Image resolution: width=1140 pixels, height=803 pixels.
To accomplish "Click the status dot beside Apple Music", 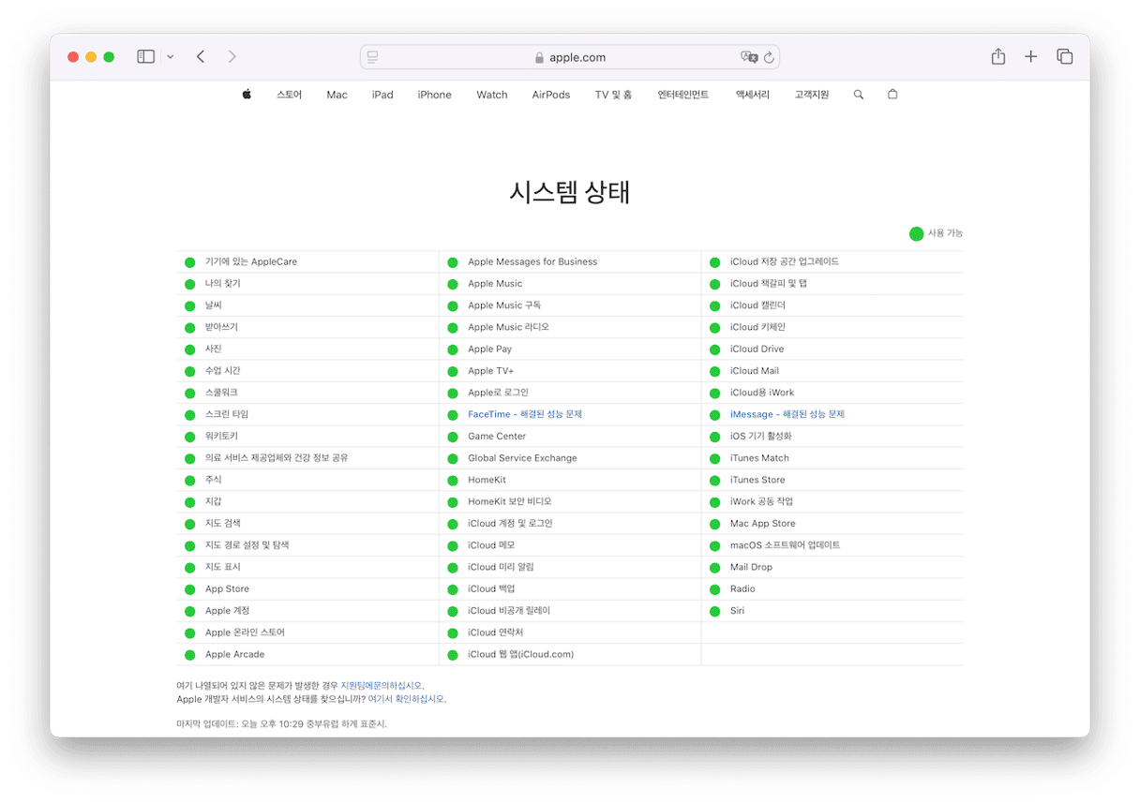I will point(453,284).
